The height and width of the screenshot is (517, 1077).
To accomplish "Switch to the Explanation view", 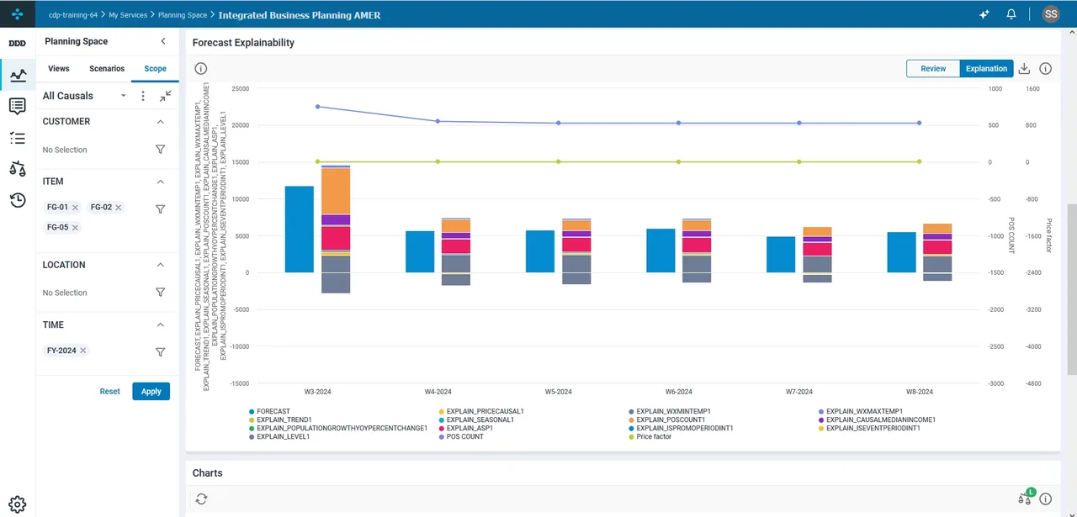I will click(x=986, y=69).
